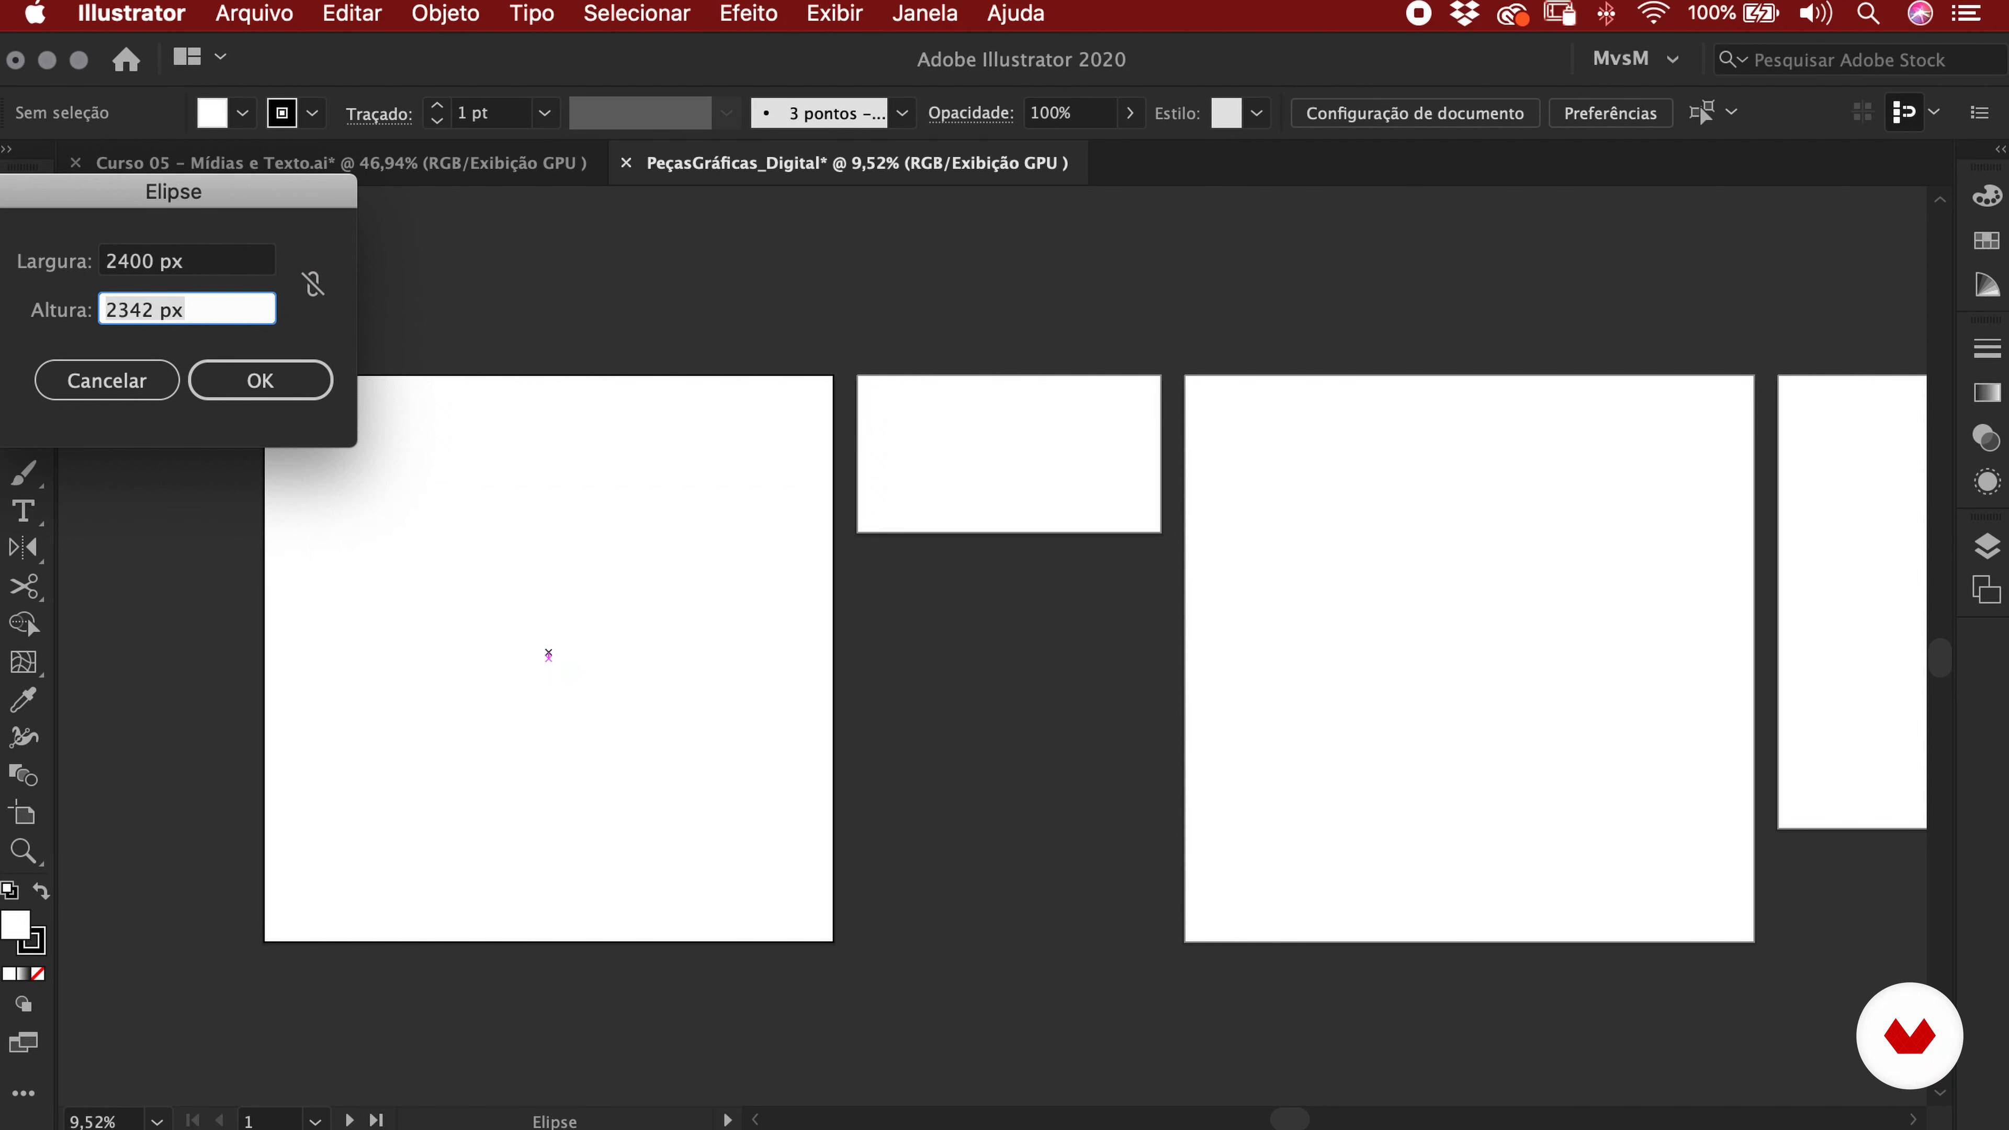Open the Appearance panel
This screenshot has width=2009, height=1130.
pyautogui.click(x=1987, y=481)
